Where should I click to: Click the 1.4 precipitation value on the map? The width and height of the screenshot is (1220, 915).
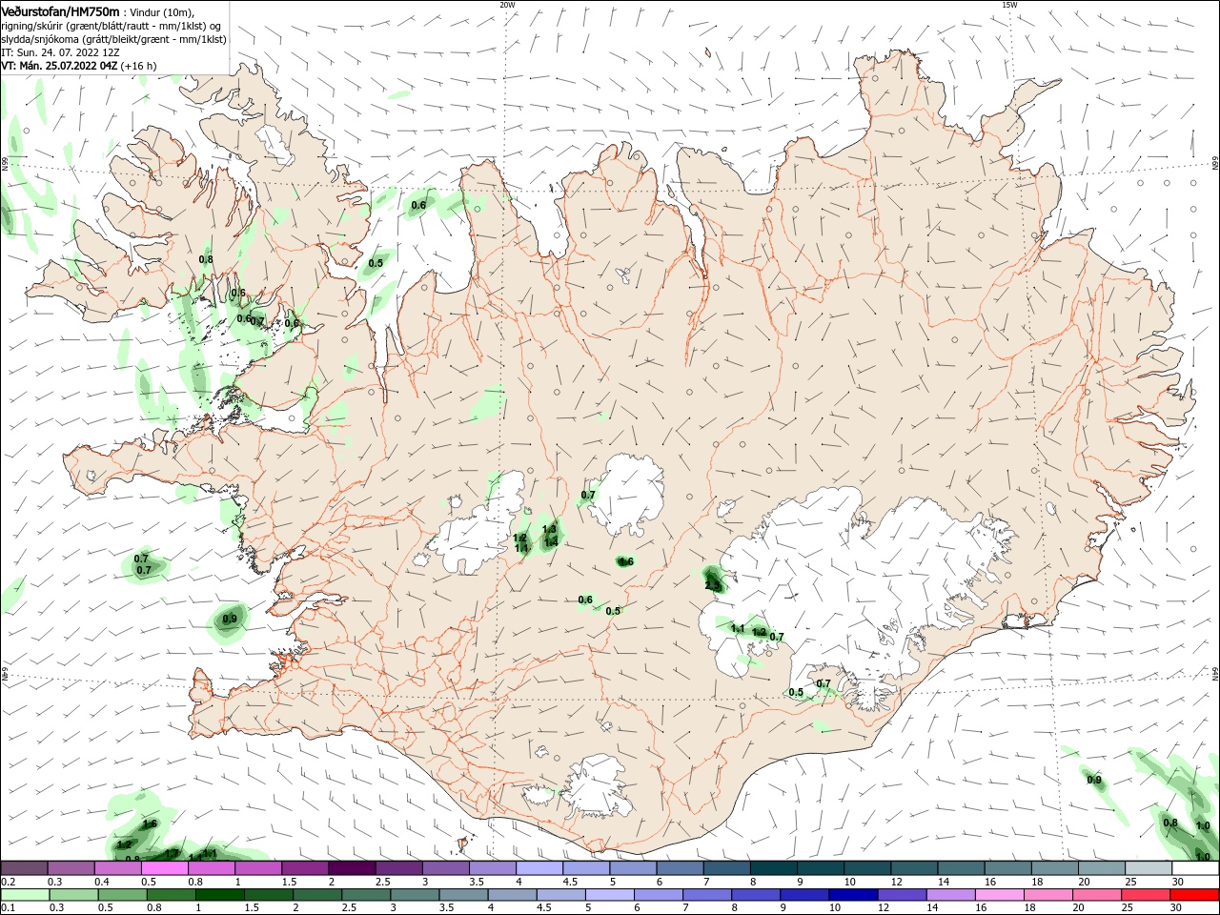point(551,542)
